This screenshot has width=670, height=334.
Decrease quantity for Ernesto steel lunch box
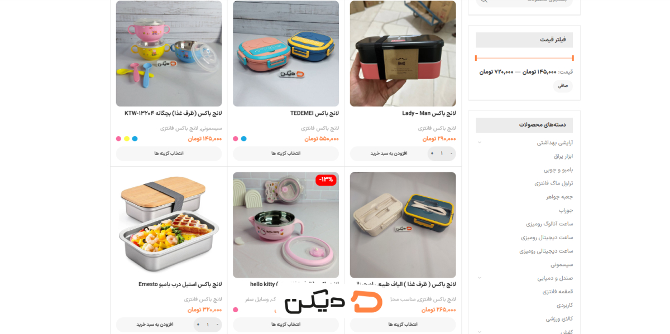217,325
